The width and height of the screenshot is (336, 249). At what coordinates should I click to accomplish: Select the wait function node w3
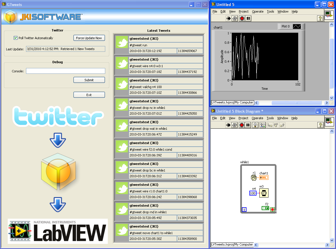[264, 193]
